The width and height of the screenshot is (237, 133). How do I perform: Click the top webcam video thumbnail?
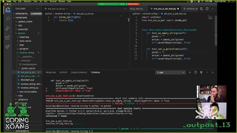point(211,93)
